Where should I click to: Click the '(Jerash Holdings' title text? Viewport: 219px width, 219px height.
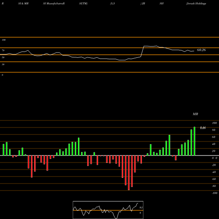tap(196, 4)
